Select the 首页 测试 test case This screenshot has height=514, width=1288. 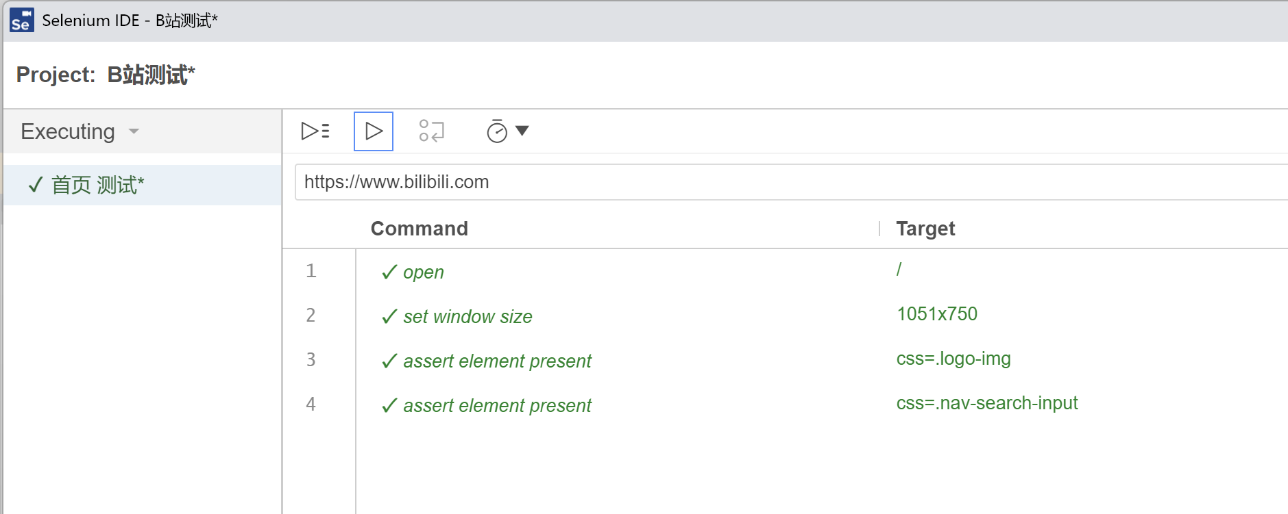point(97,185)
